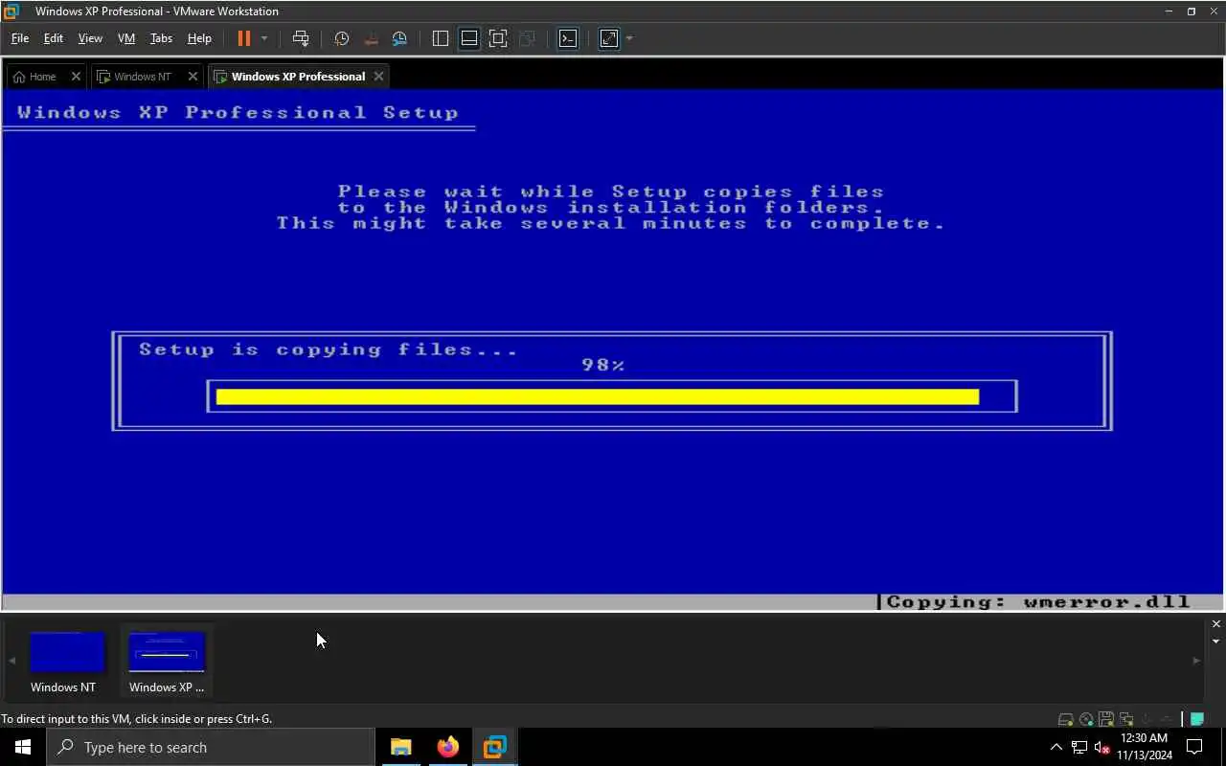Pause the running virtual machine
The width and height of the screenshot is (1226, 766).
pos(243,38)
